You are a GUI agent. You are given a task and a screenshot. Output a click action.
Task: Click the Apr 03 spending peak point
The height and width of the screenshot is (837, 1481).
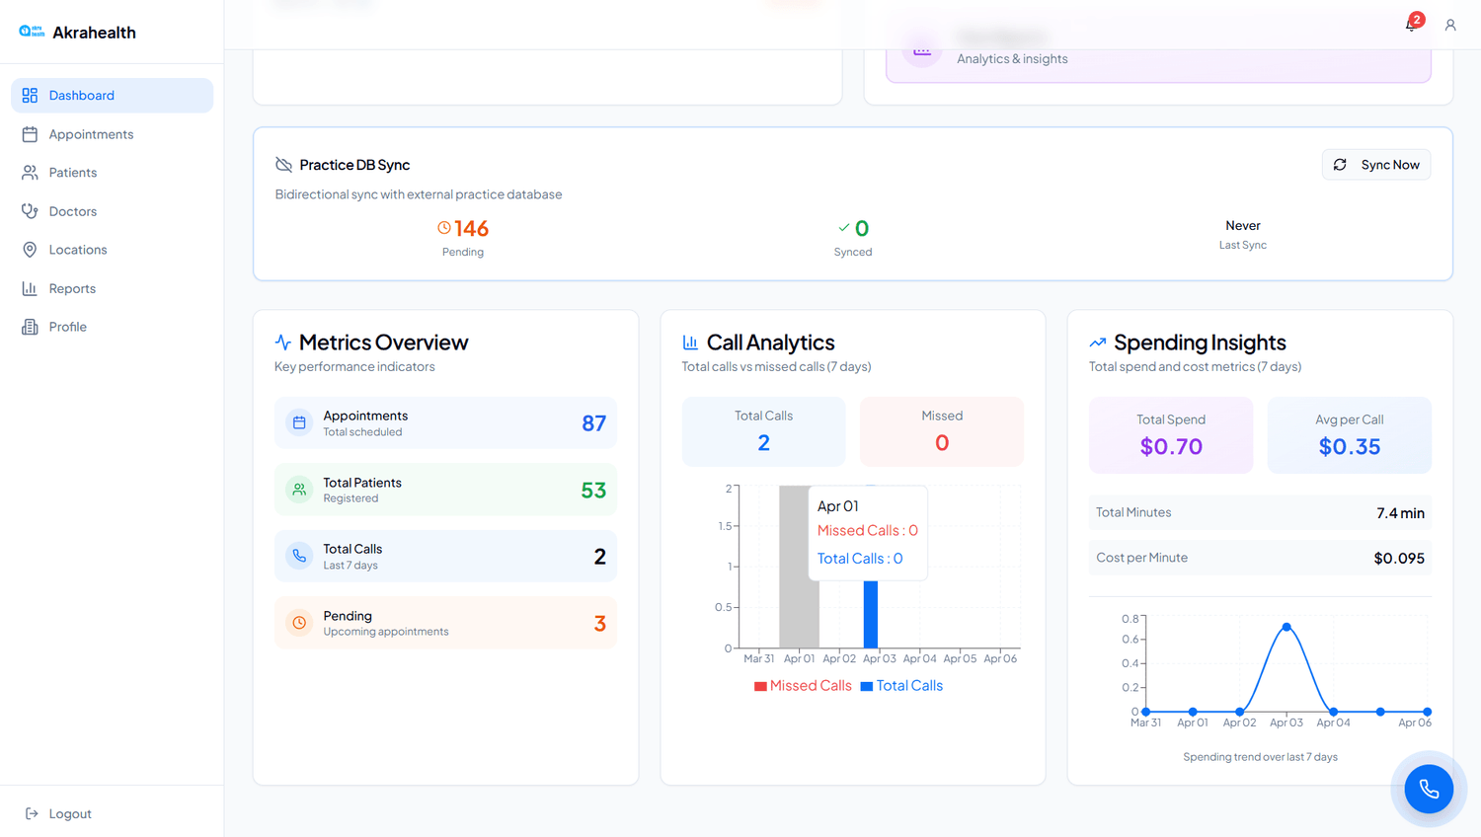pyautogui.click(x=1286, y=627)
